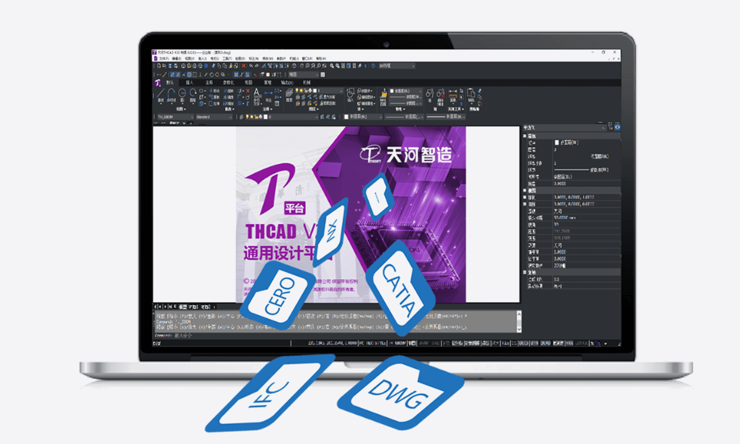740x444 pixels.
Task: Click the Redo arrow in top toolbar
Action: (x=257, y=66)
